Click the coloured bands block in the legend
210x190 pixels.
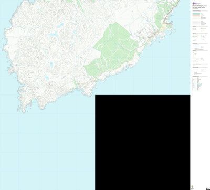point(196,15)
